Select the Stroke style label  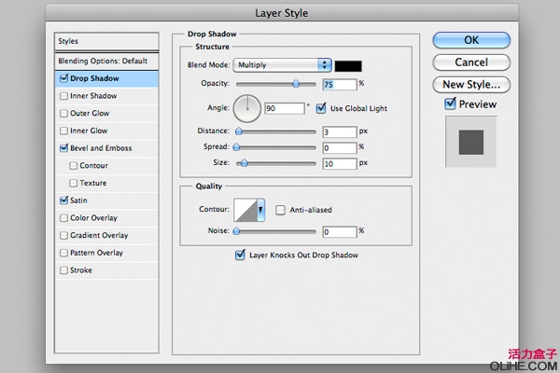[81, 270]
